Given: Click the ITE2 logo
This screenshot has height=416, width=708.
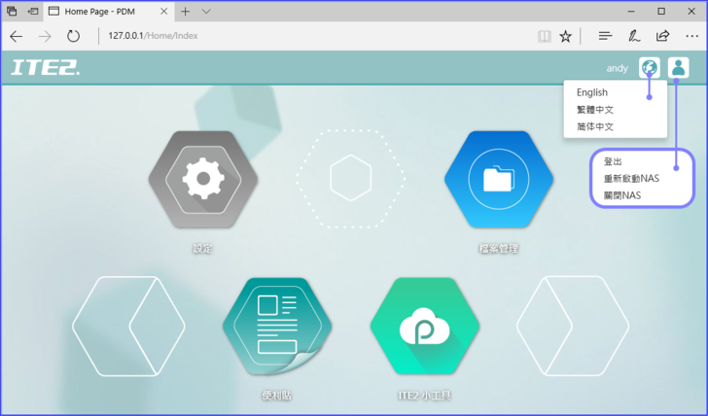Looking at the screenshot, I should pos(45,68).
